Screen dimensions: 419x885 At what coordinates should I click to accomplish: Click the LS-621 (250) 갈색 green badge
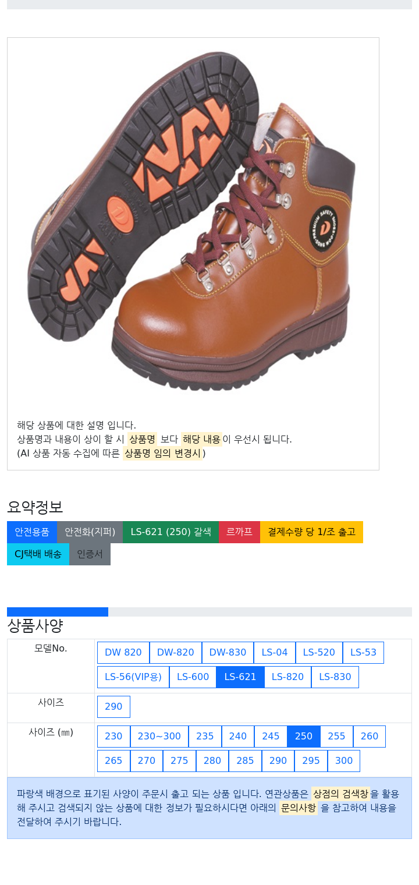[x=171, y=532]
